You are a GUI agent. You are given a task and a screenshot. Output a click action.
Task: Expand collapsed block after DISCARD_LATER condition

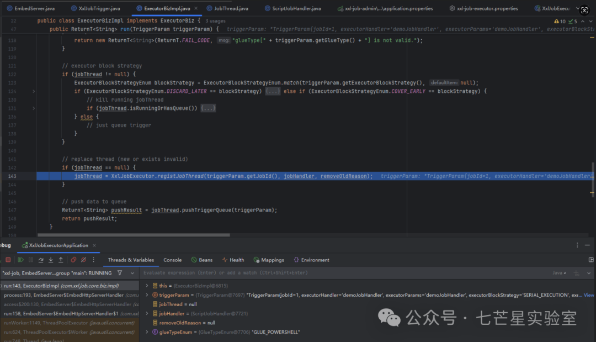273,91
